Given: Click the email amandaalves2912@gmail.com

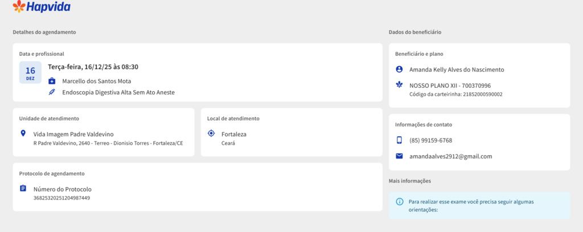Looking at the screenshot, I should click(450, 156).
